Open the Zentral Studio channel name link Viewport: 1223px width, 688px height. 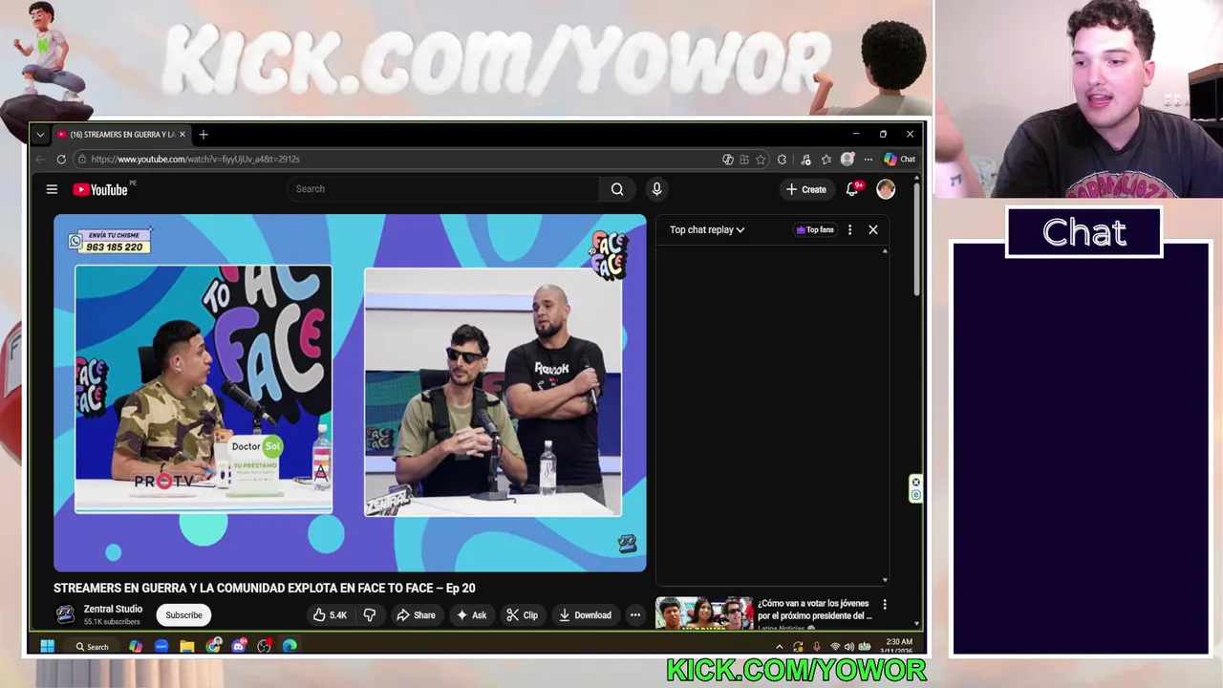pos(113,609)
